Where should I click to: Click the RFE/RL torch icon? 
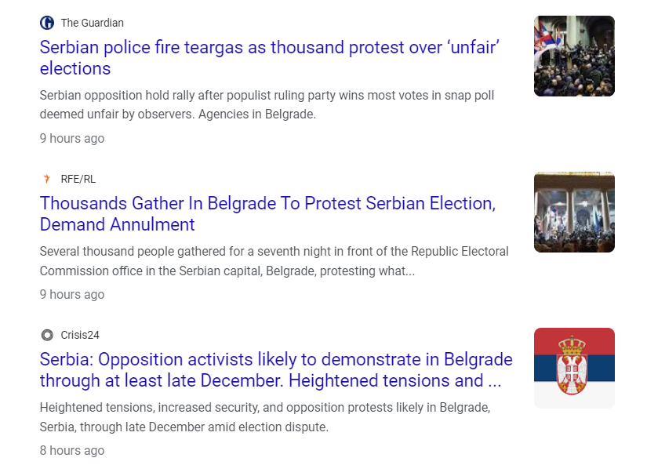(47, 179)
